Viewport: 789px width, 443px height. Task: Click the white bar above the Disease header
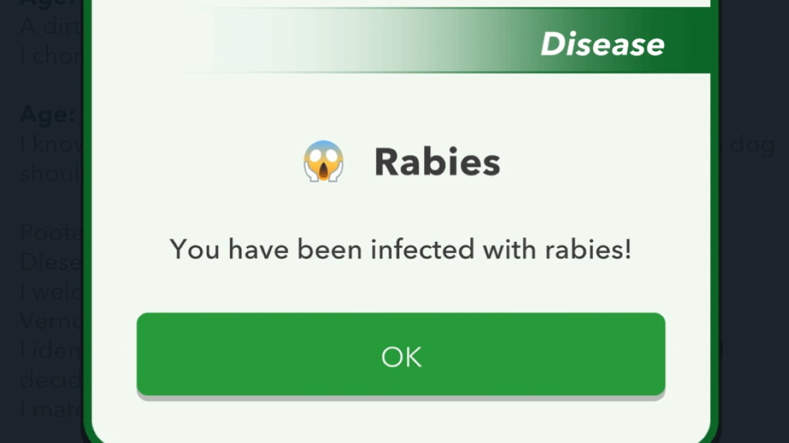460,3
